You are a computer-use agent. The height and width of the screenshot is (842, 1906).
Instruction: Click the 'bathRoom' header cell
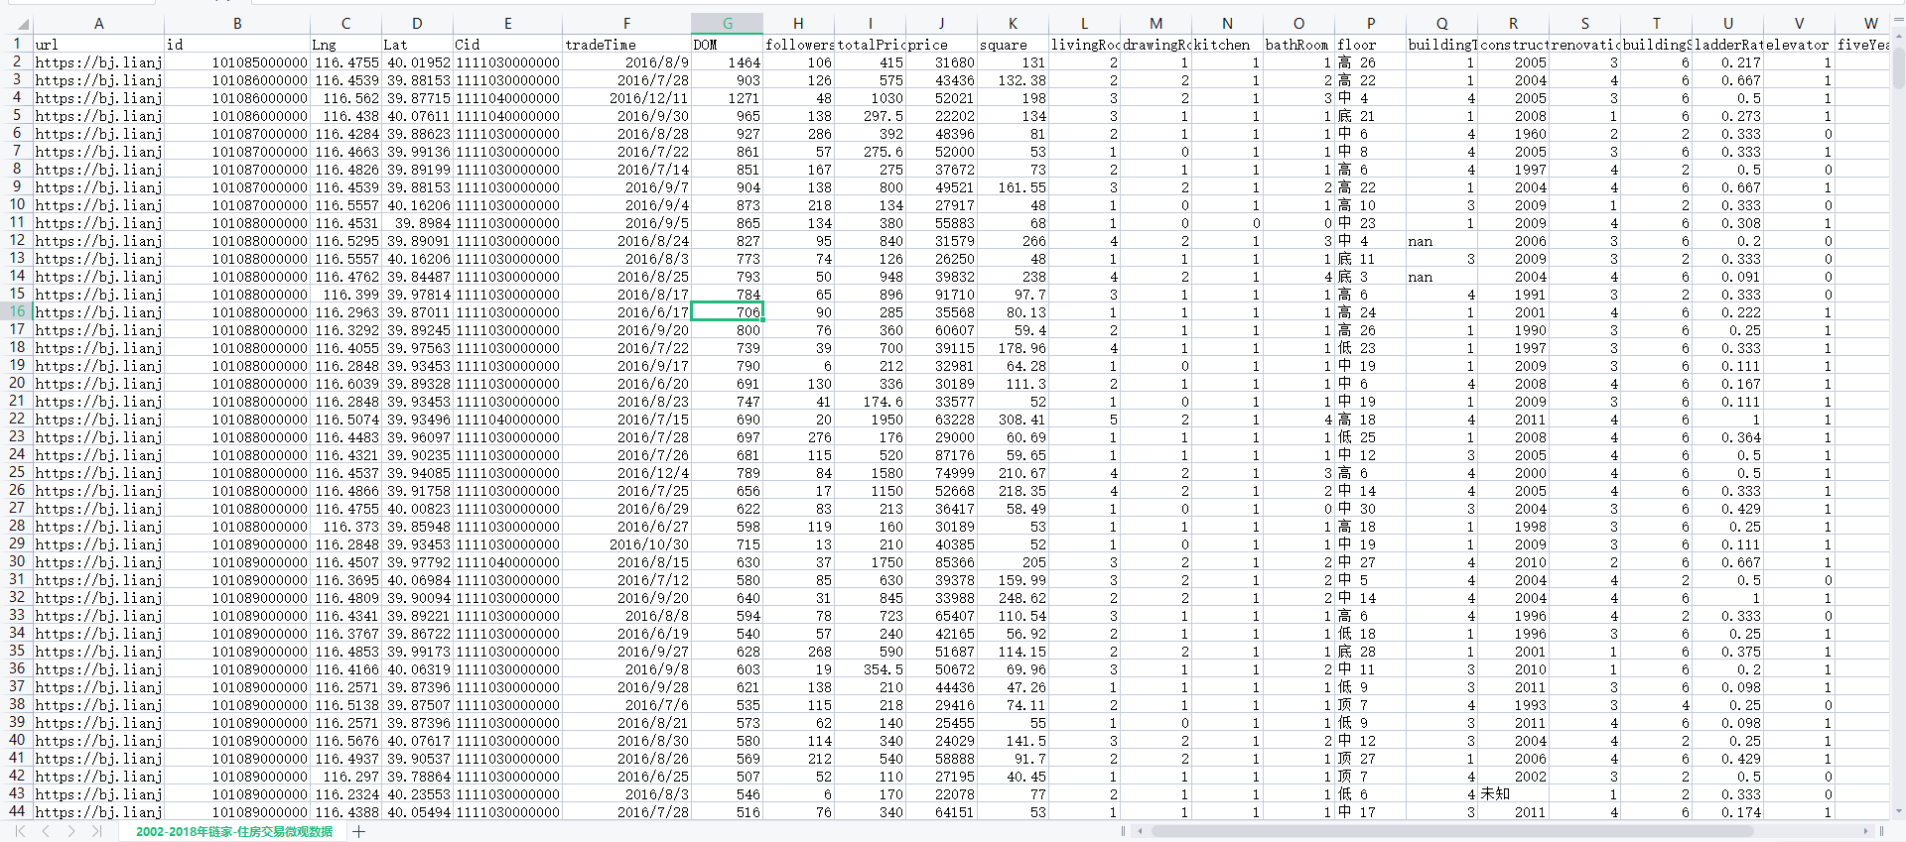tap(1298, 44)
